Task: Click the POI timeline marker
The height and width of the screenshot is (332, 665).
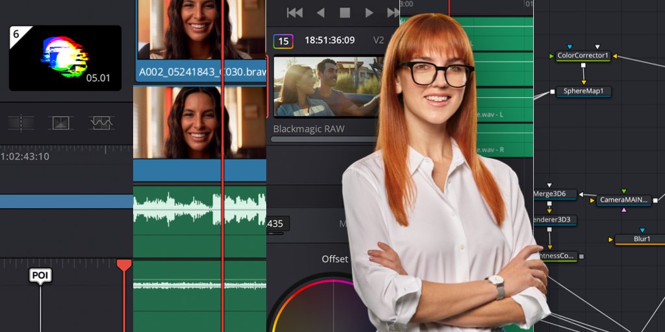Action: point(40,276)
